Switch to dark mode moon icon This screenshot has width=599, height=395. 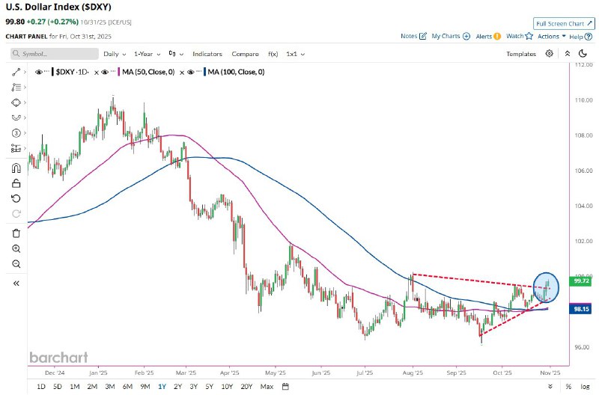[x=583, y=53]
